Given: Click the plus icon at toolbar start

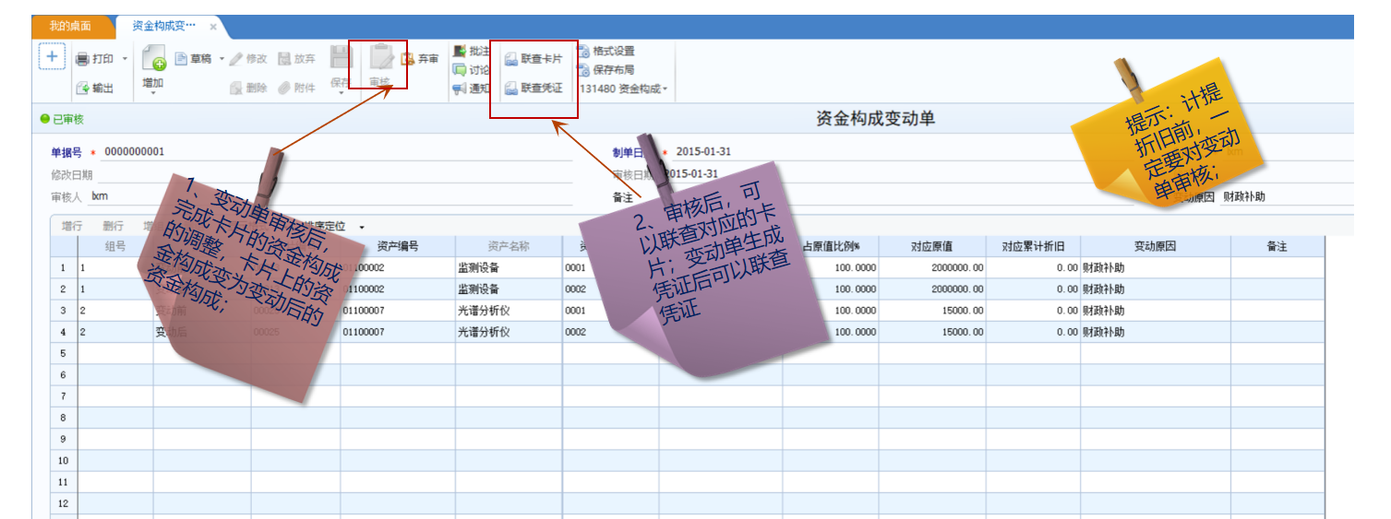Looking at the screenshot, I should click(x=52, y=57).
